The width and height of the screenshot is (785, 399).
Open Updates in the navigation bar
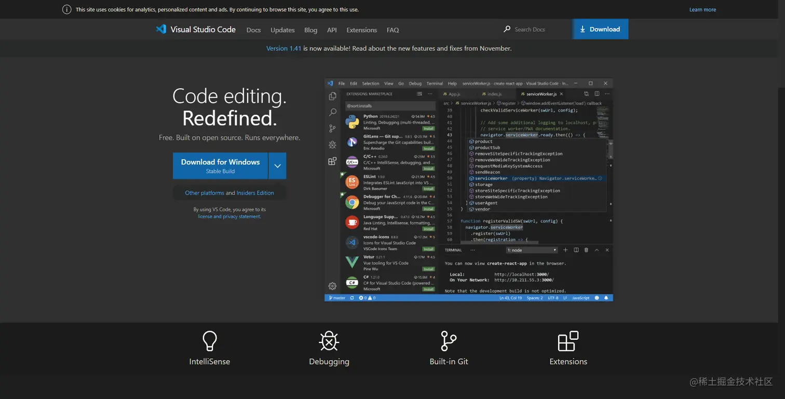click(282, 30)
